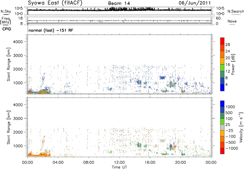Click the 'Velocity [m s⁻¹]' colorbar label

click(241, 127)
